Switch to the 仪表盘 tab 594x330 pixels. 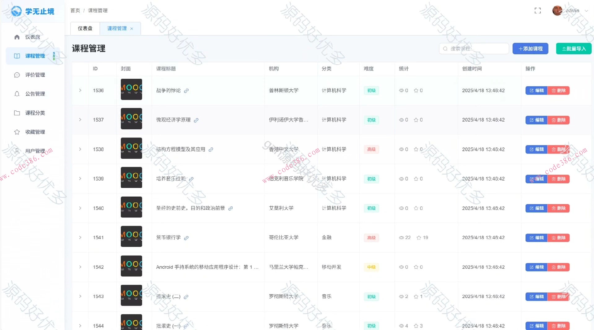click(x=85, y=28)
